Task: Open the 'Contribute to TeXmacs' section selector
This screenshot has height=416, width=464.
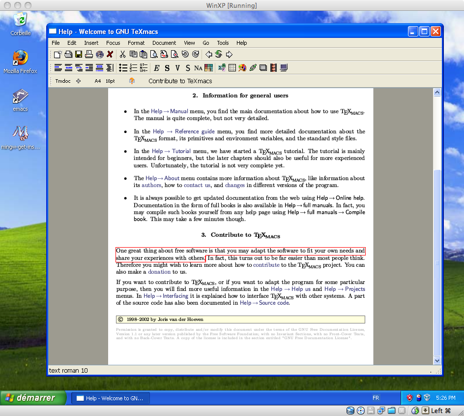Action: pyautogui.click(x=180, y=81)
